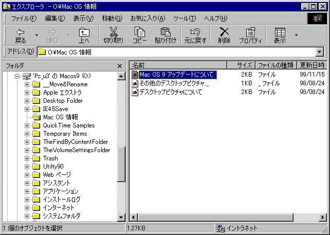Collapse the Macos9 (O:) drive node
This screenshot has height=235, width=330.
pos(17,76)
